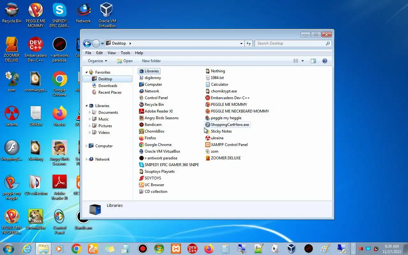The image size is (408, 255).
Task: Open the Explorer help button
Action: [325, 61]
